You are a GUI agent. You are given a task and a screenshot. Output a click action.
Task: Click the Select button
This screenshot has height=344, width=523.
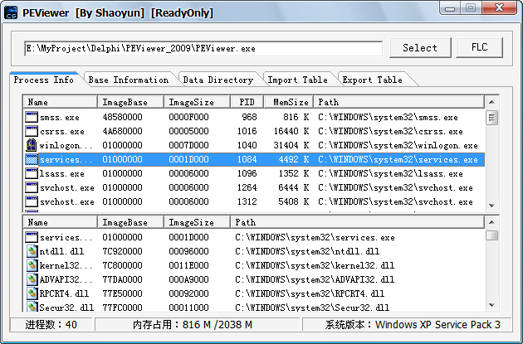[420, 47]
